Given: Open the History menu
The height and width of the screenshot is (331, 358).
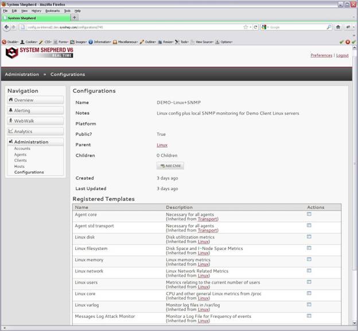Looking at the screenshot, I should click(36, 11).
